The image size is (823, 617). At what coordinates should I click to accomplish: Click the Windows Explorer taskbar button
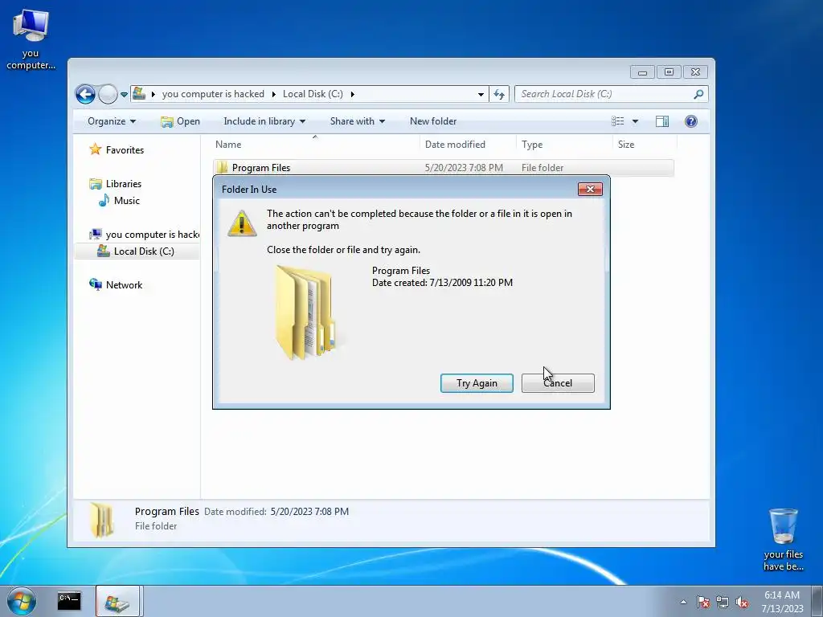point(117,601)
